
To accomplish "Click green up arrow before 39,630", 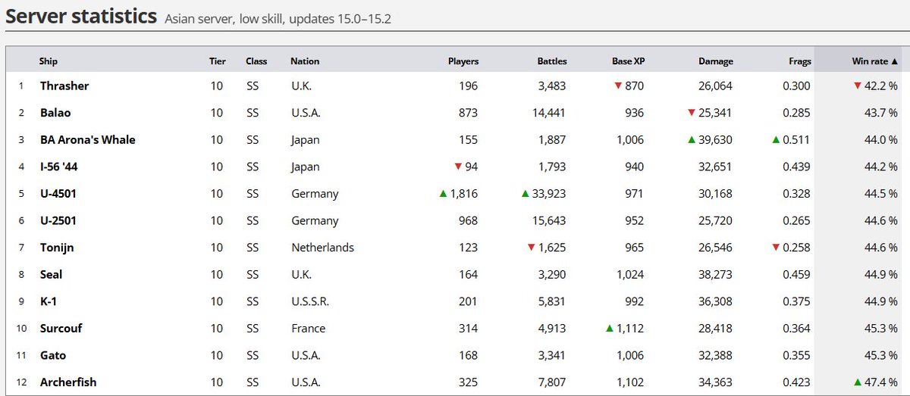I will [692, 140].
